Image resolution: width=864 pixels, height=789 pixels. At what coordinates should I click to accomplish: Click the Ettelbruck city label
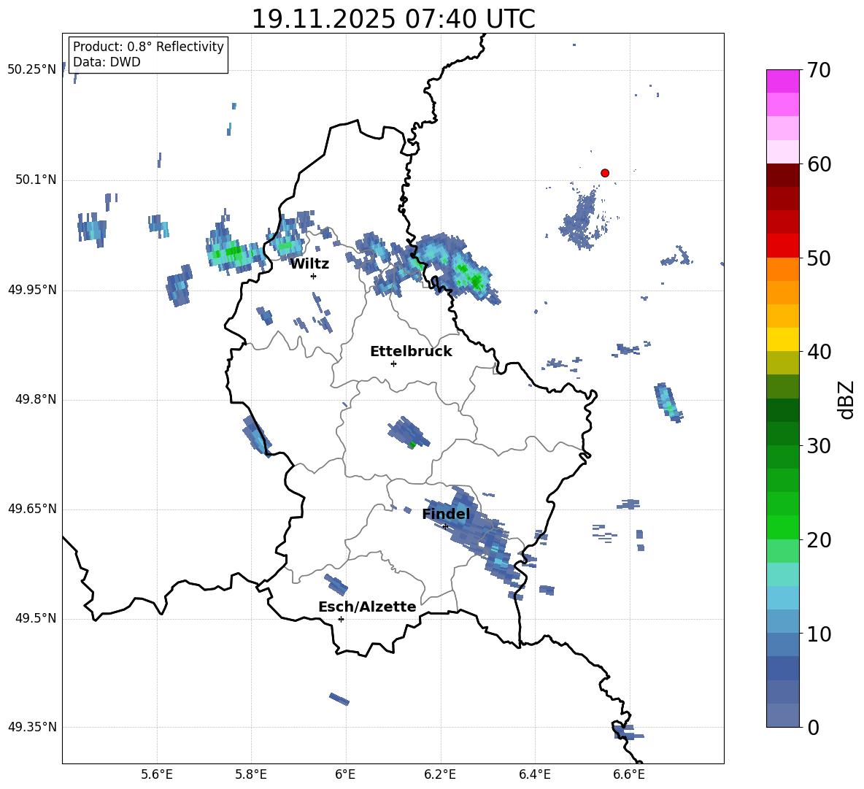(x=411, y=352)
